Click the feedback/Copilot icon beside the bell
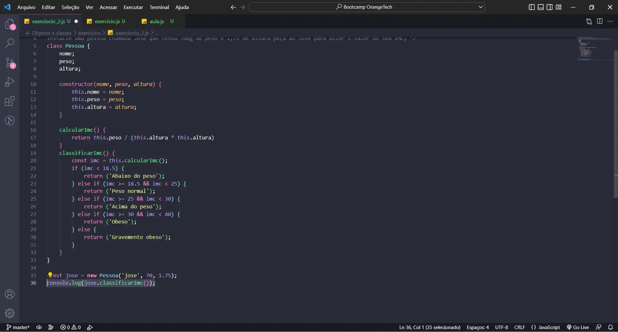 [598, 327]
